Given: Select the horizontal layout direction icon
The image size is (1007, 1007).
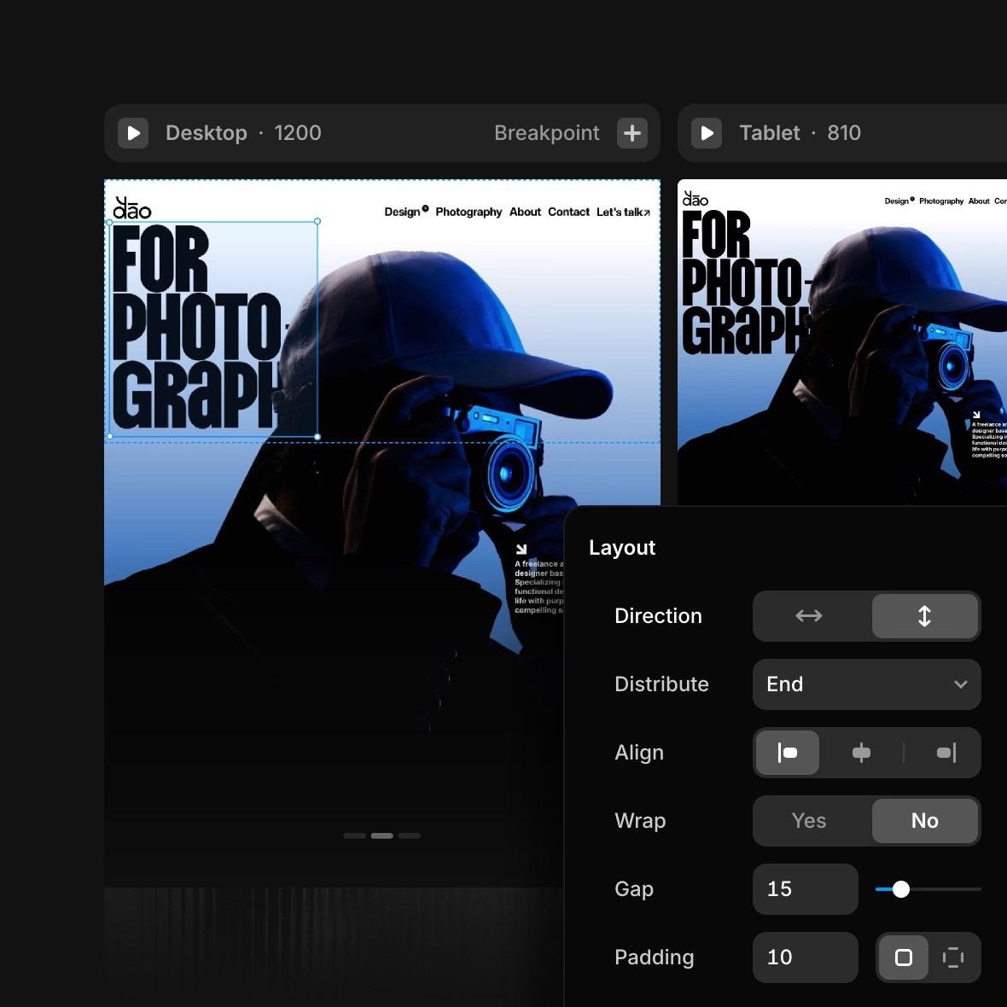Looking at the screenshot, I should [x=807, y=616].
